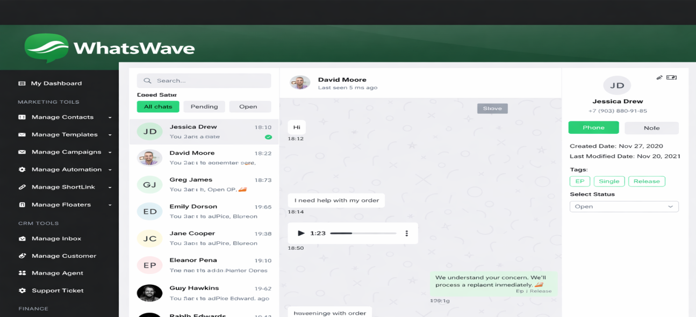Expand the Manage Automation submenu arrow
This screenshot has width=696, height=317.
[x=110, y=170]
